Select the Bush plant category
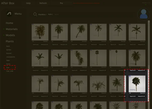 (x=8, y=46)
